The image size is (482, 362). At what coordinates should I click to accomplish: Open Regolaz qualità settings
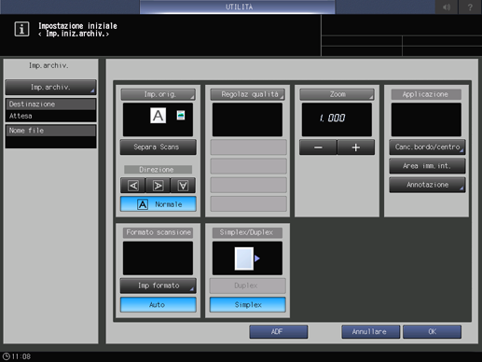coord(248,94)
